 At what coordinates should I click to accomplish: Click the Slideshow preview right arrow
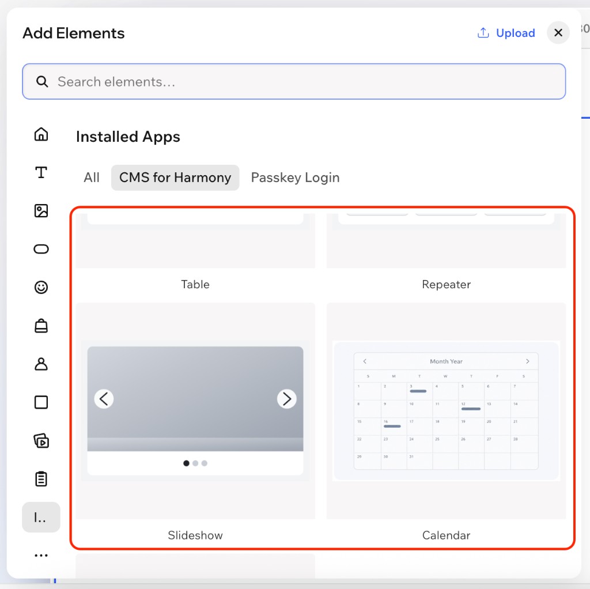tap(287, 399)
